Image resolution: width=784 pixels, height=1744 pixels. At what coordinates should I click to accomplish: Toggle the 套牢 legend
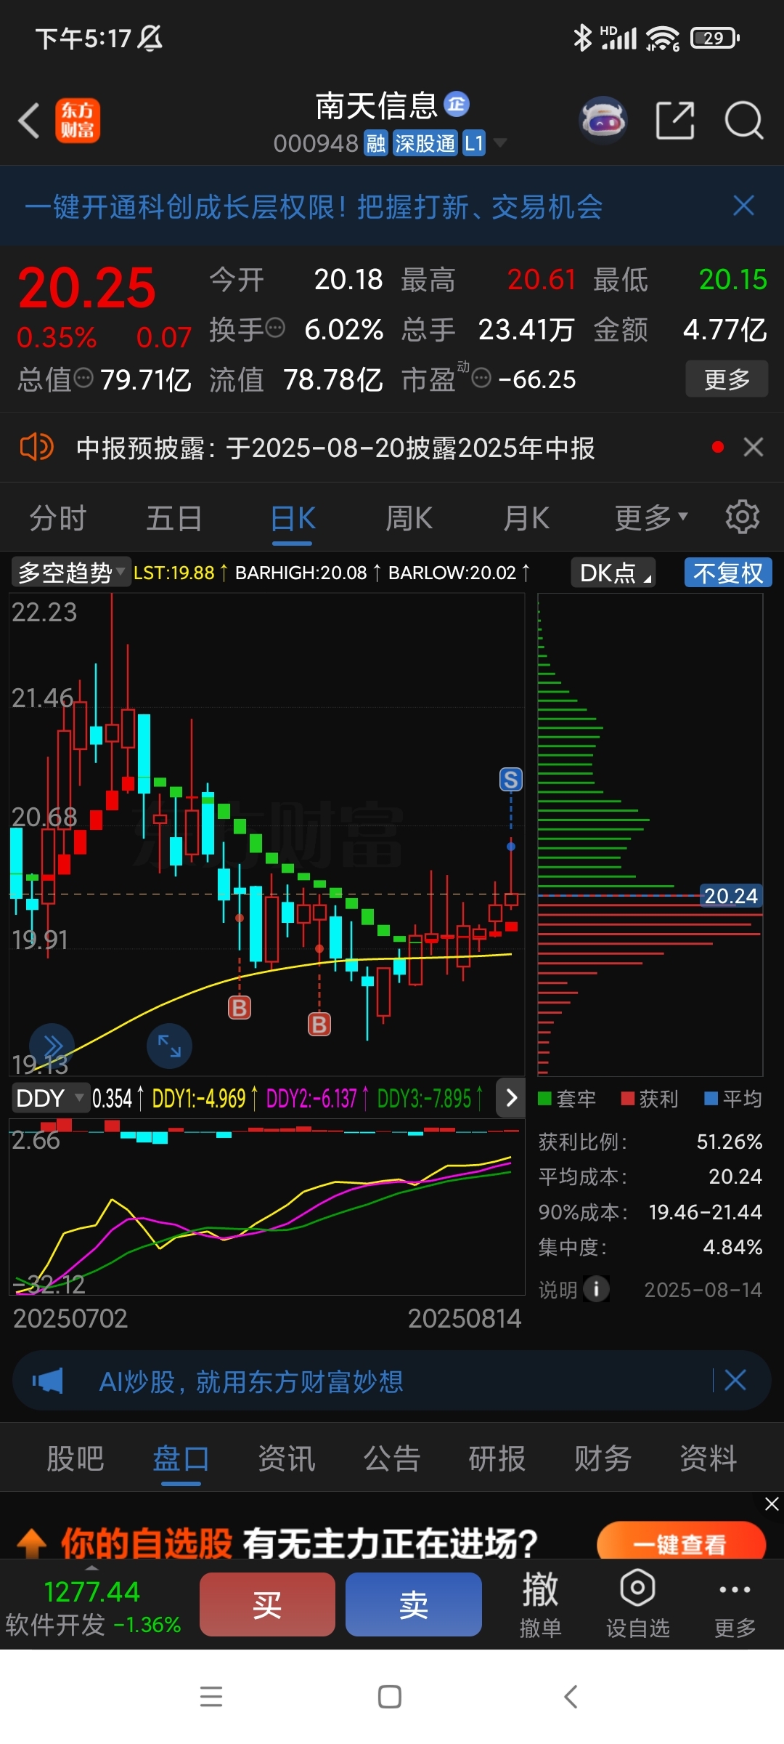tap(567, 1099)
